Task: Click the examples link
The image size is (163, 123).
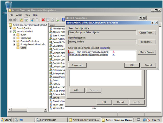Action: pos(105,48)
